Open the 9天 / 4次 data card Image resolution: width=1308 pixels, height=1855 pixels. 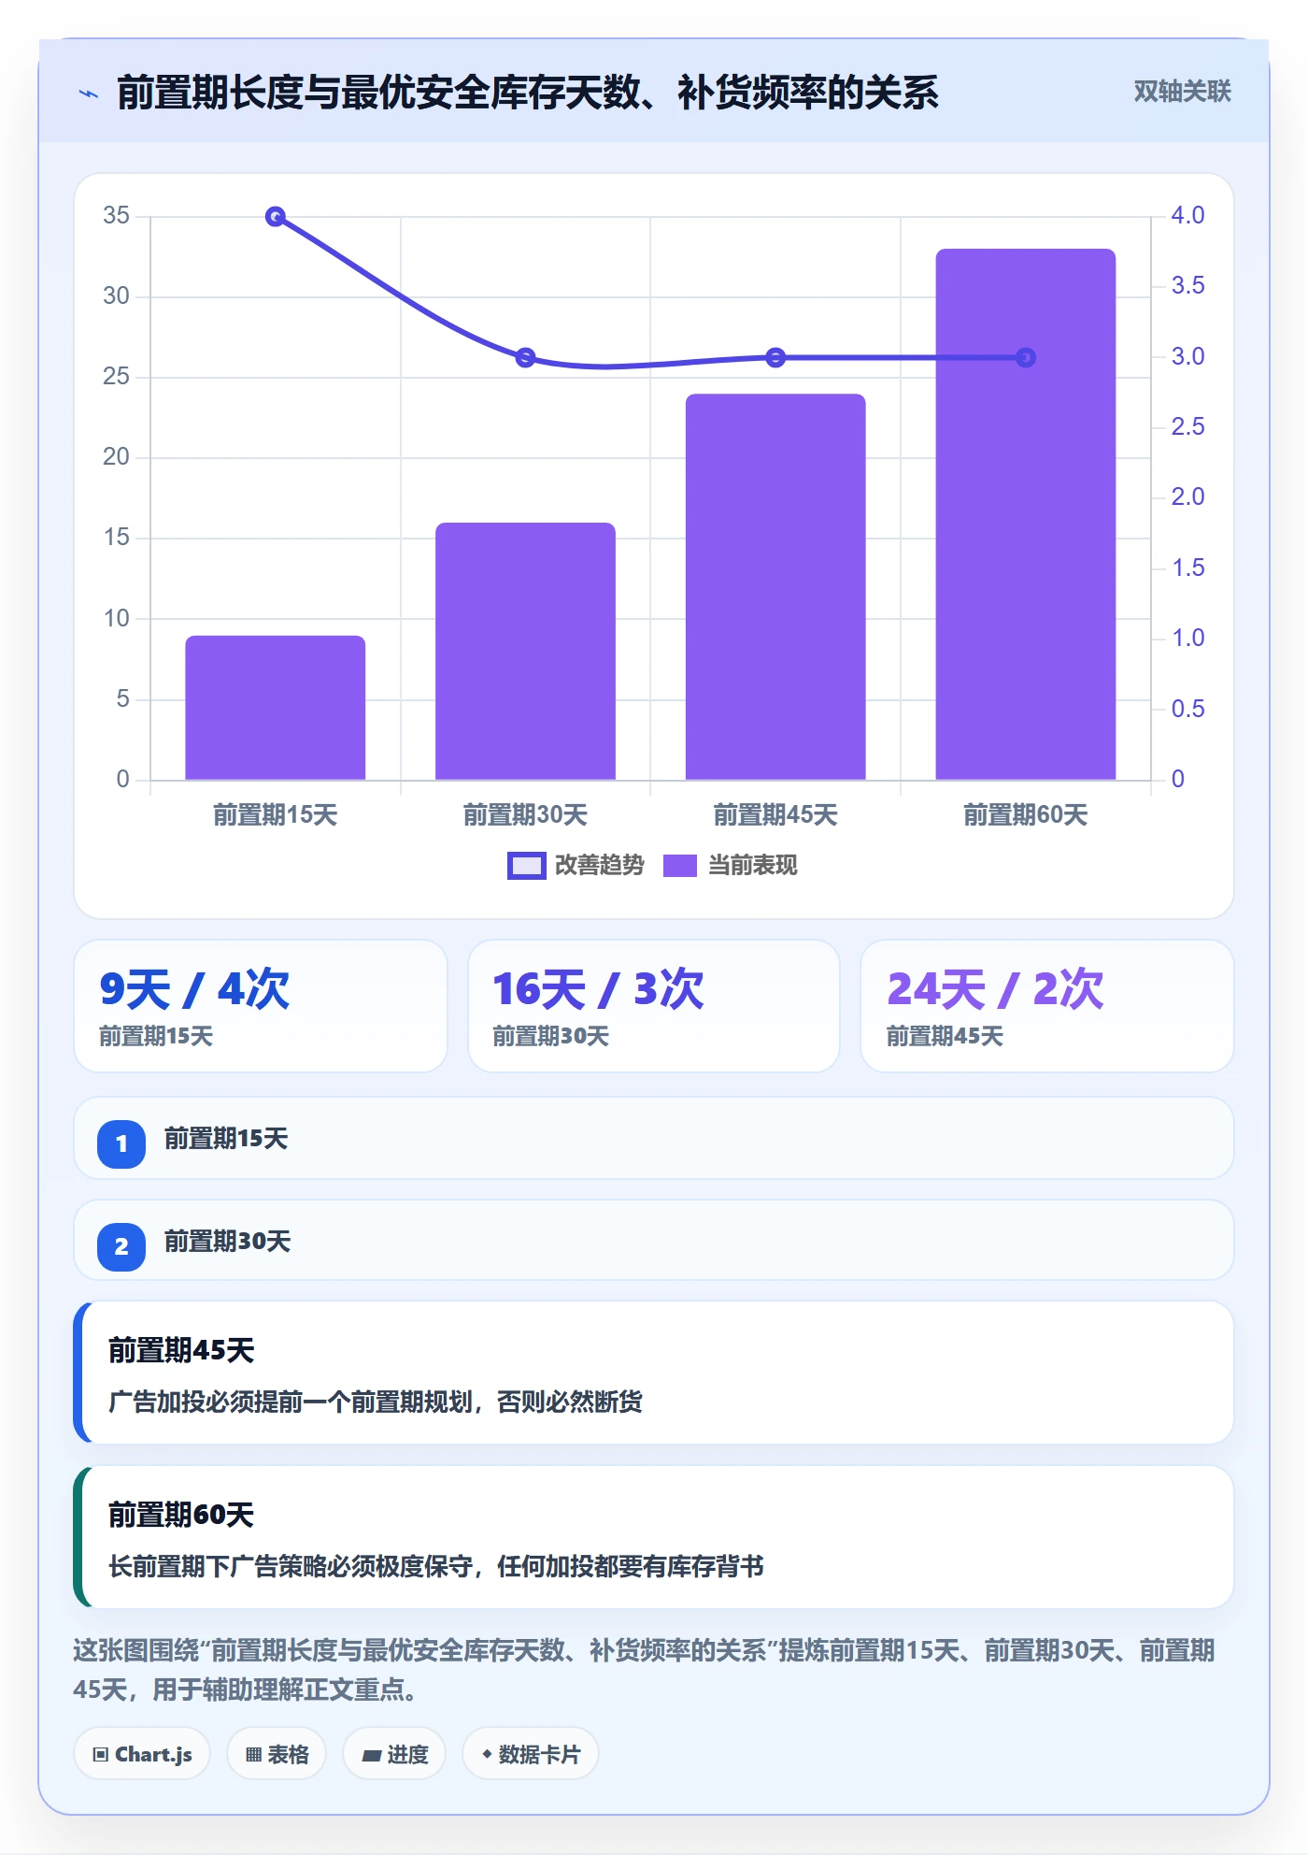pos(261,1006)
